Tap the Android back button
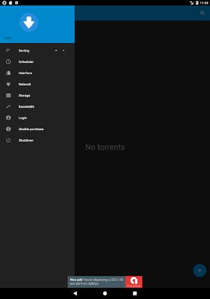 pos(75,293)
